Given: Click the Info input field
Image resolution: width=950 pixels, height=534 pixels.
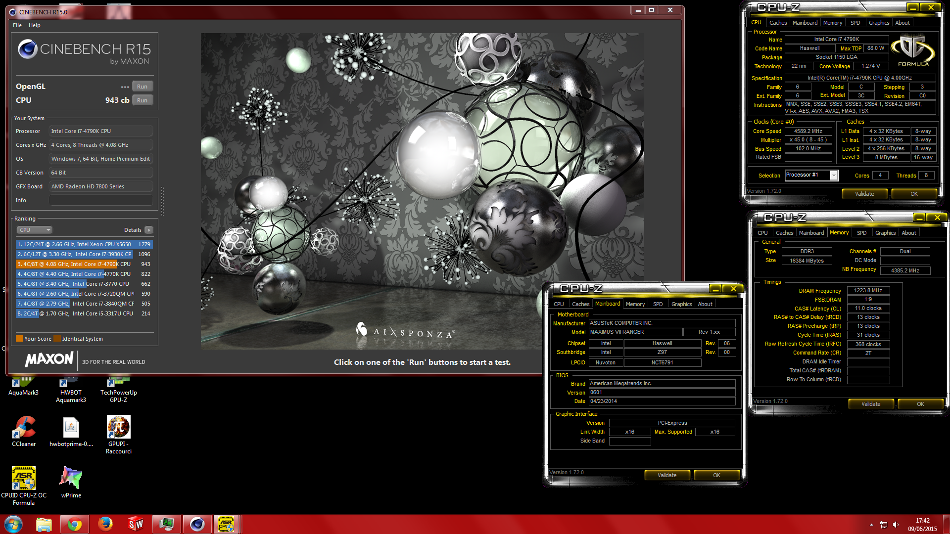Looking at the screenshot, I should click(x=101, y=200).
